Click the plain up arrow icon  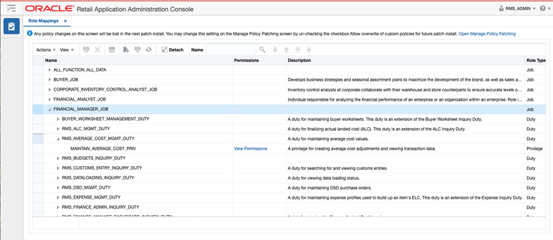pyautogui.click(x=286, y=50)
